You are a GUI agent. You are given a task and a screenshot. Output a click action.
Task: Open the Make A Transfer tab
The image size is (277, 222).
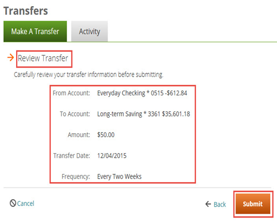click(x=35, y=31)
